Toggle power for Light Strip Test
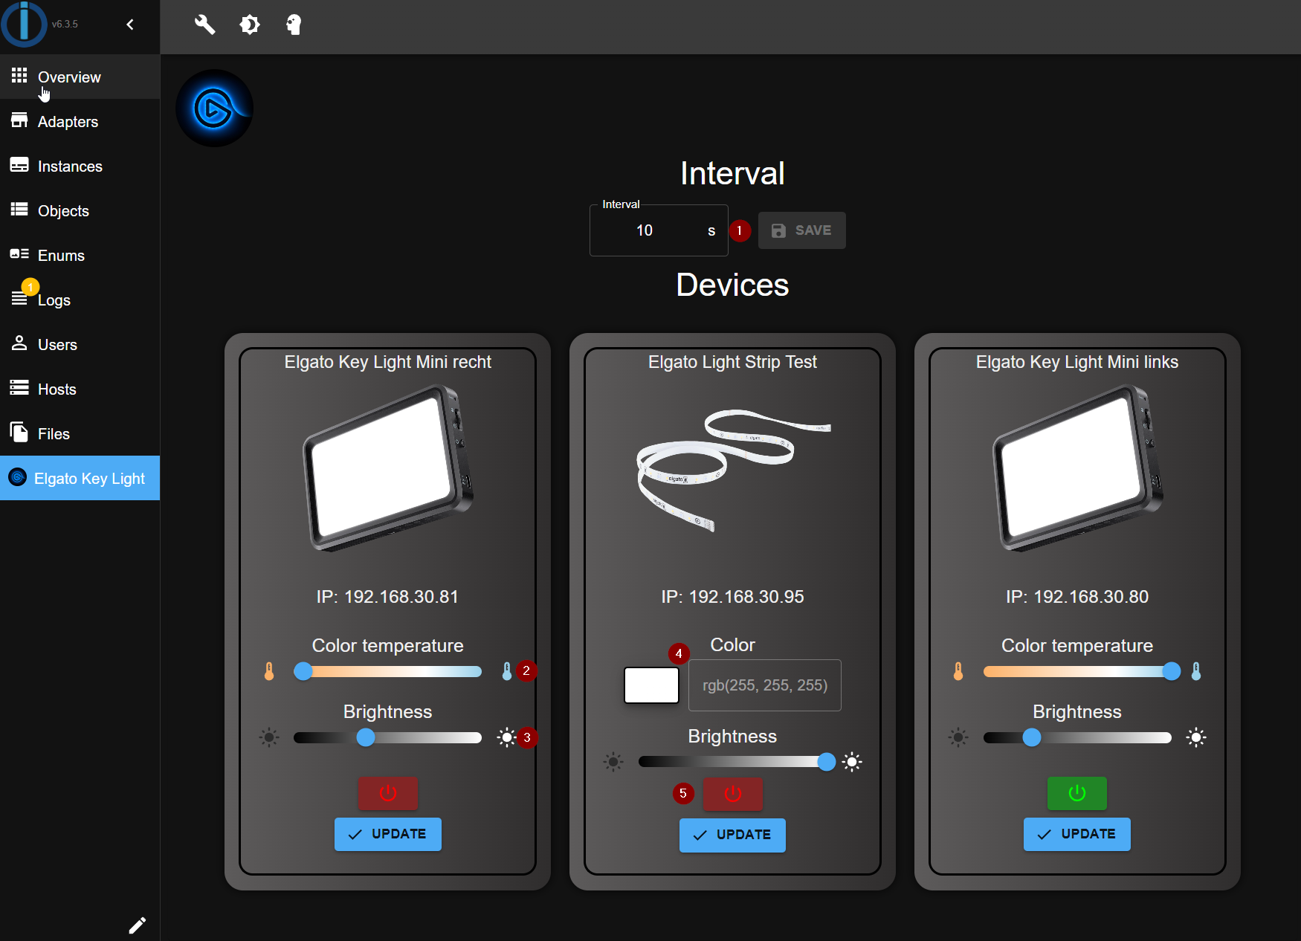Image resolution: width=1301 pixels, height=941 pixels. click(733, 794)
